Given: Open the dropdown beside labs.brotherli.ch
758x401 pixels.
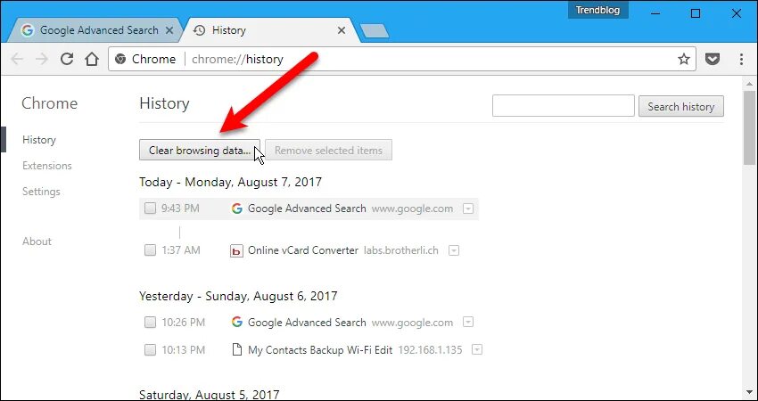Looking at the screenshot, I should (453, 250).
